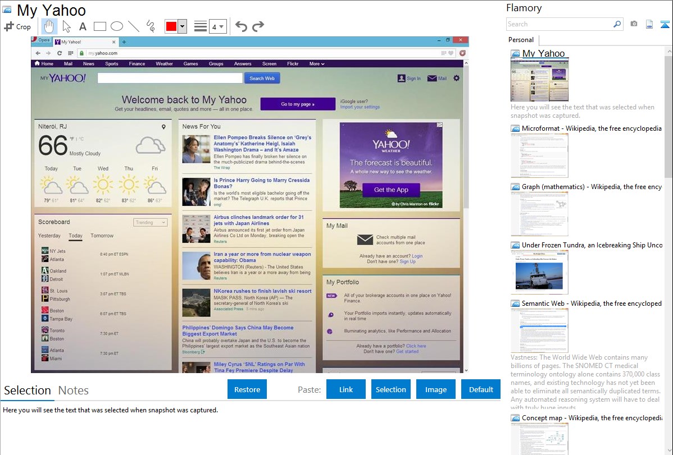673x455 pixels.
Task: Click the document page icon in Flamory
Action: tap(649, 25)
